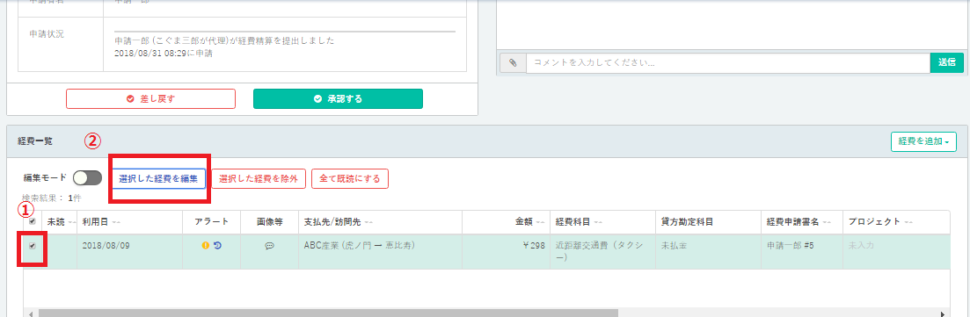Send the comment with 送信 button

(x=946, y=63)
